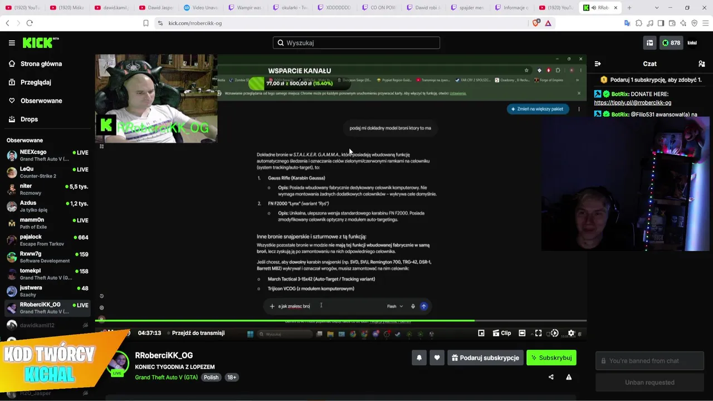Toggle picture-in-picture mini player
Viewport: 713px width, 401px height.
click(x=481, y=333)
